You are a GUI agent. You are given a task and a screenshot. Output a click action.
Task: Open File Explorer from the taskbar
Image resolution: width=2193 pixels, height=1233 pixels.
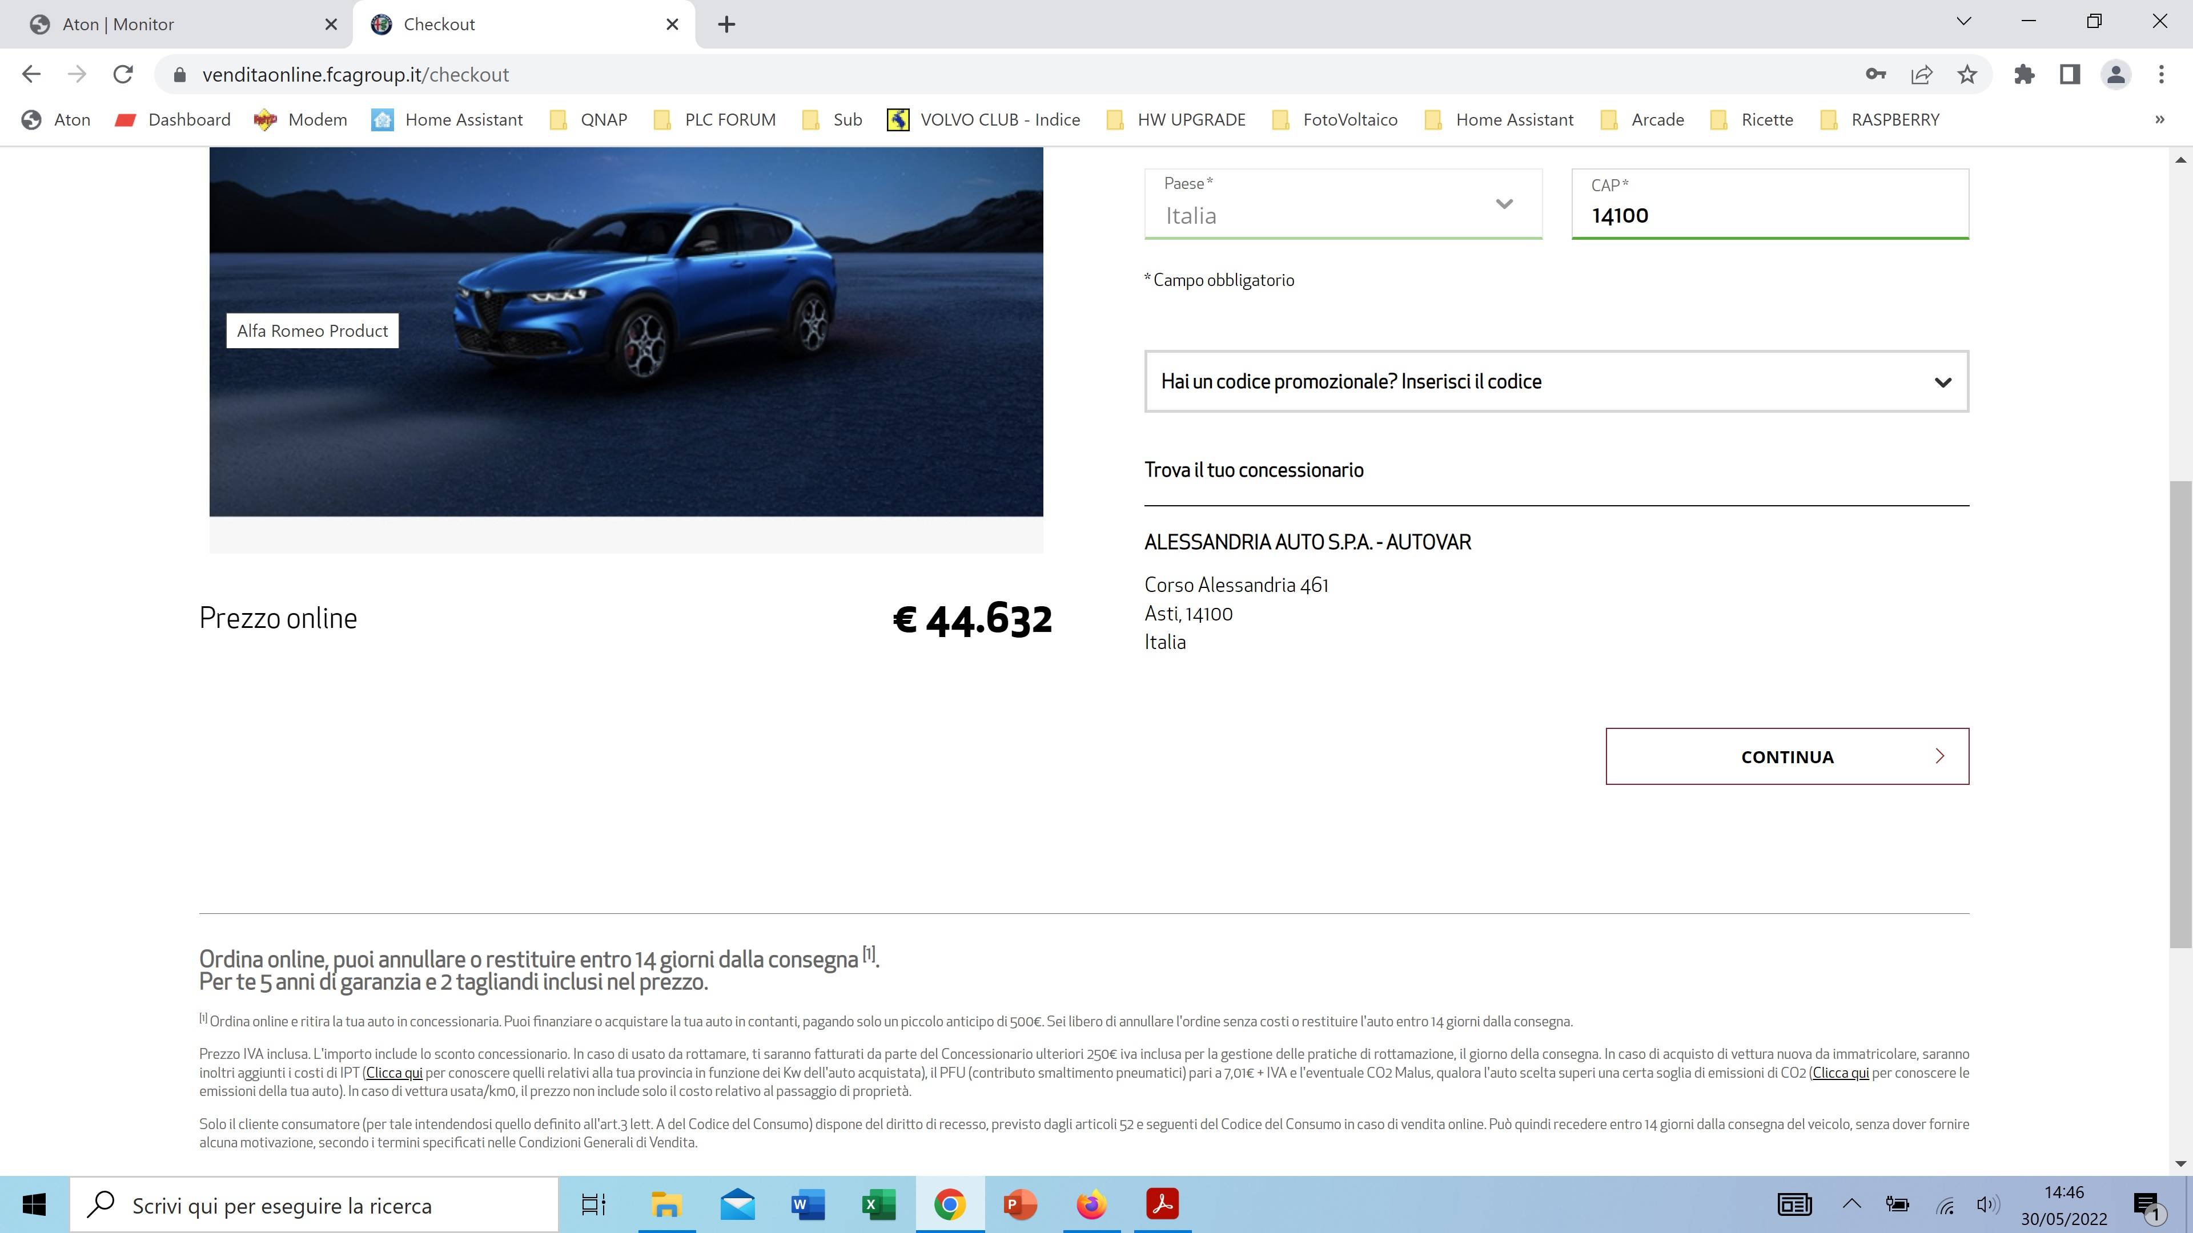666,1205
